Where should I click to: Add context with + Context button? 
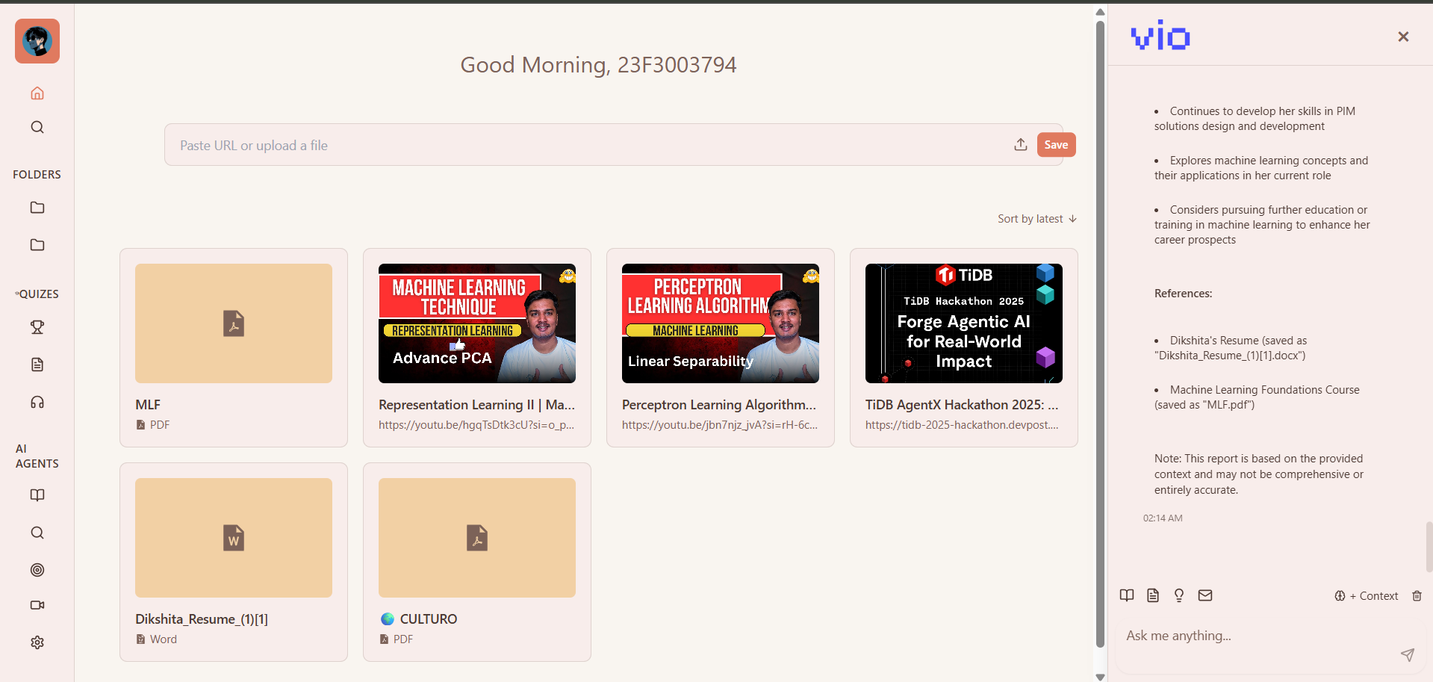coord(1366,596)
